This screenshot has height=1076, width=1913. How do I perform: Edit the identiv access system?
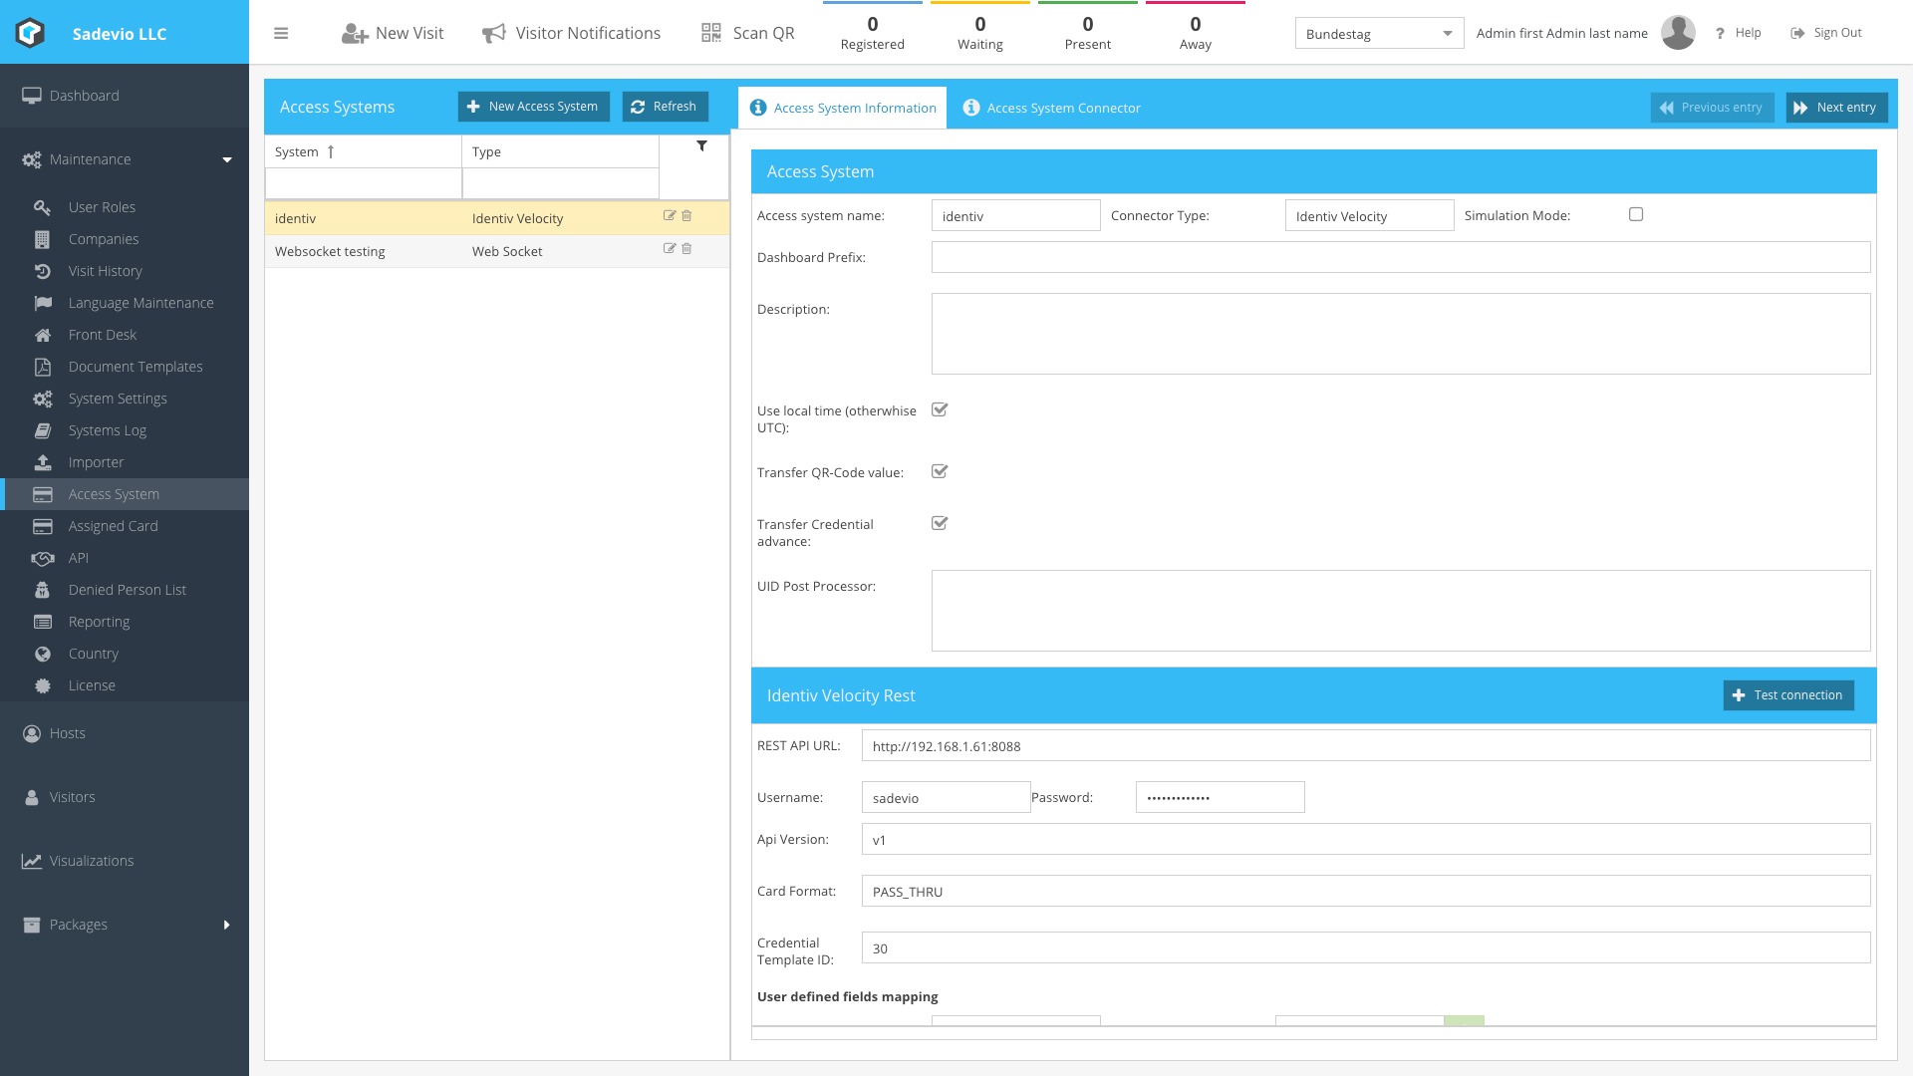(x=670, y=215)
